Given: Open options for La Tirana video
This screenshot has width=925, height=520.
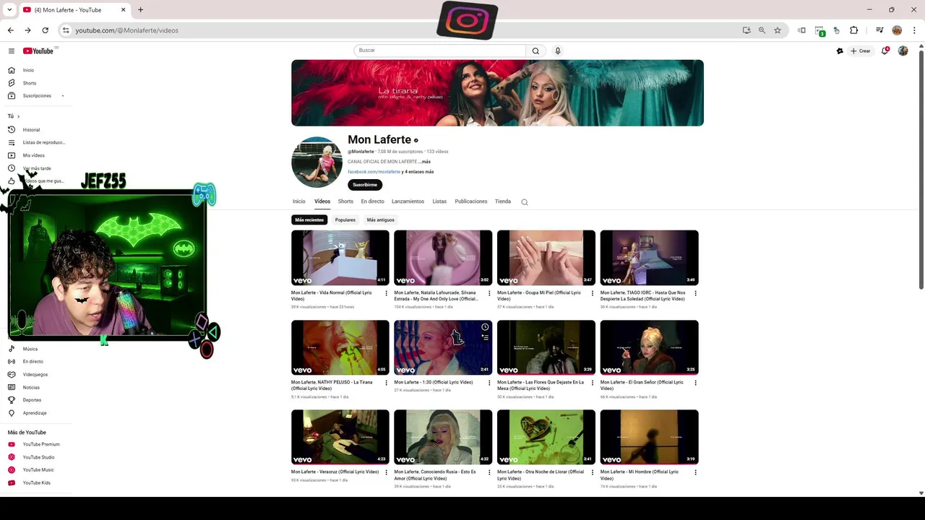Looking at the screenshot, I should coord(386,383).
